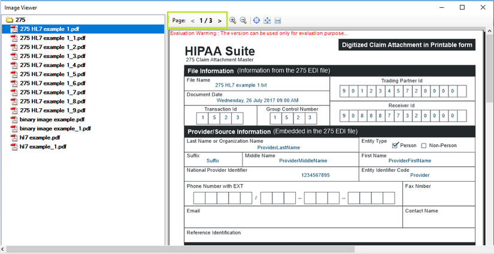Toggle the Person checkbox
This screenshot has height=254, width=494.
[x=395, y=145]
